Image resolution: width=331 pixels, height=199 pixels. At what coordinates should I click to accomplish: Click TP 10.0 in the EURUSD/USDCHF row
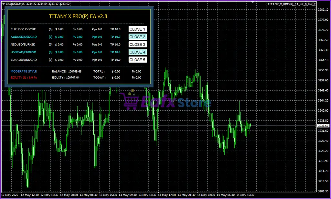click(115, 29)
